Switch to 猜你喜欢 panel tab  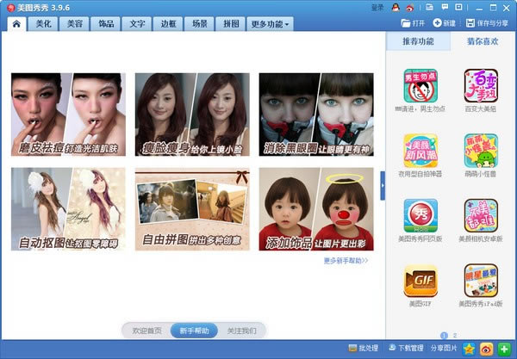tap(483, 41)
